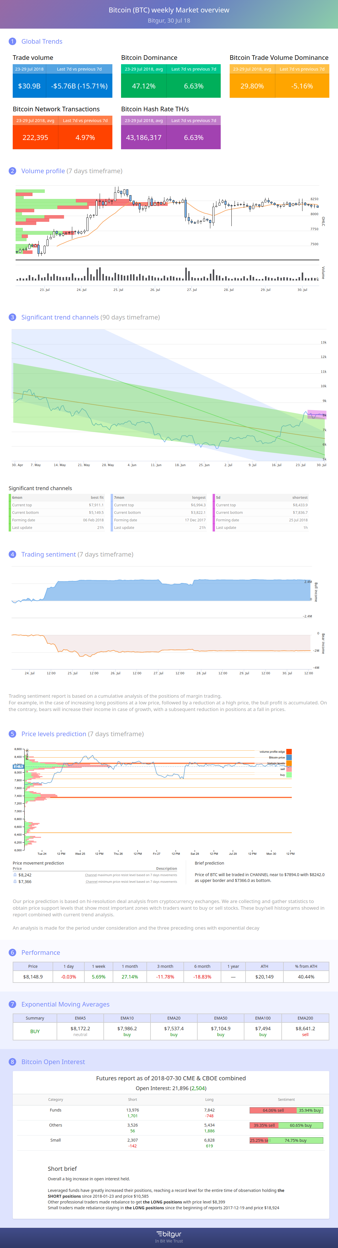The image size is (338, 1248).
Task: Select the 6mon best fit channel header
Action: tap(58, 498)
